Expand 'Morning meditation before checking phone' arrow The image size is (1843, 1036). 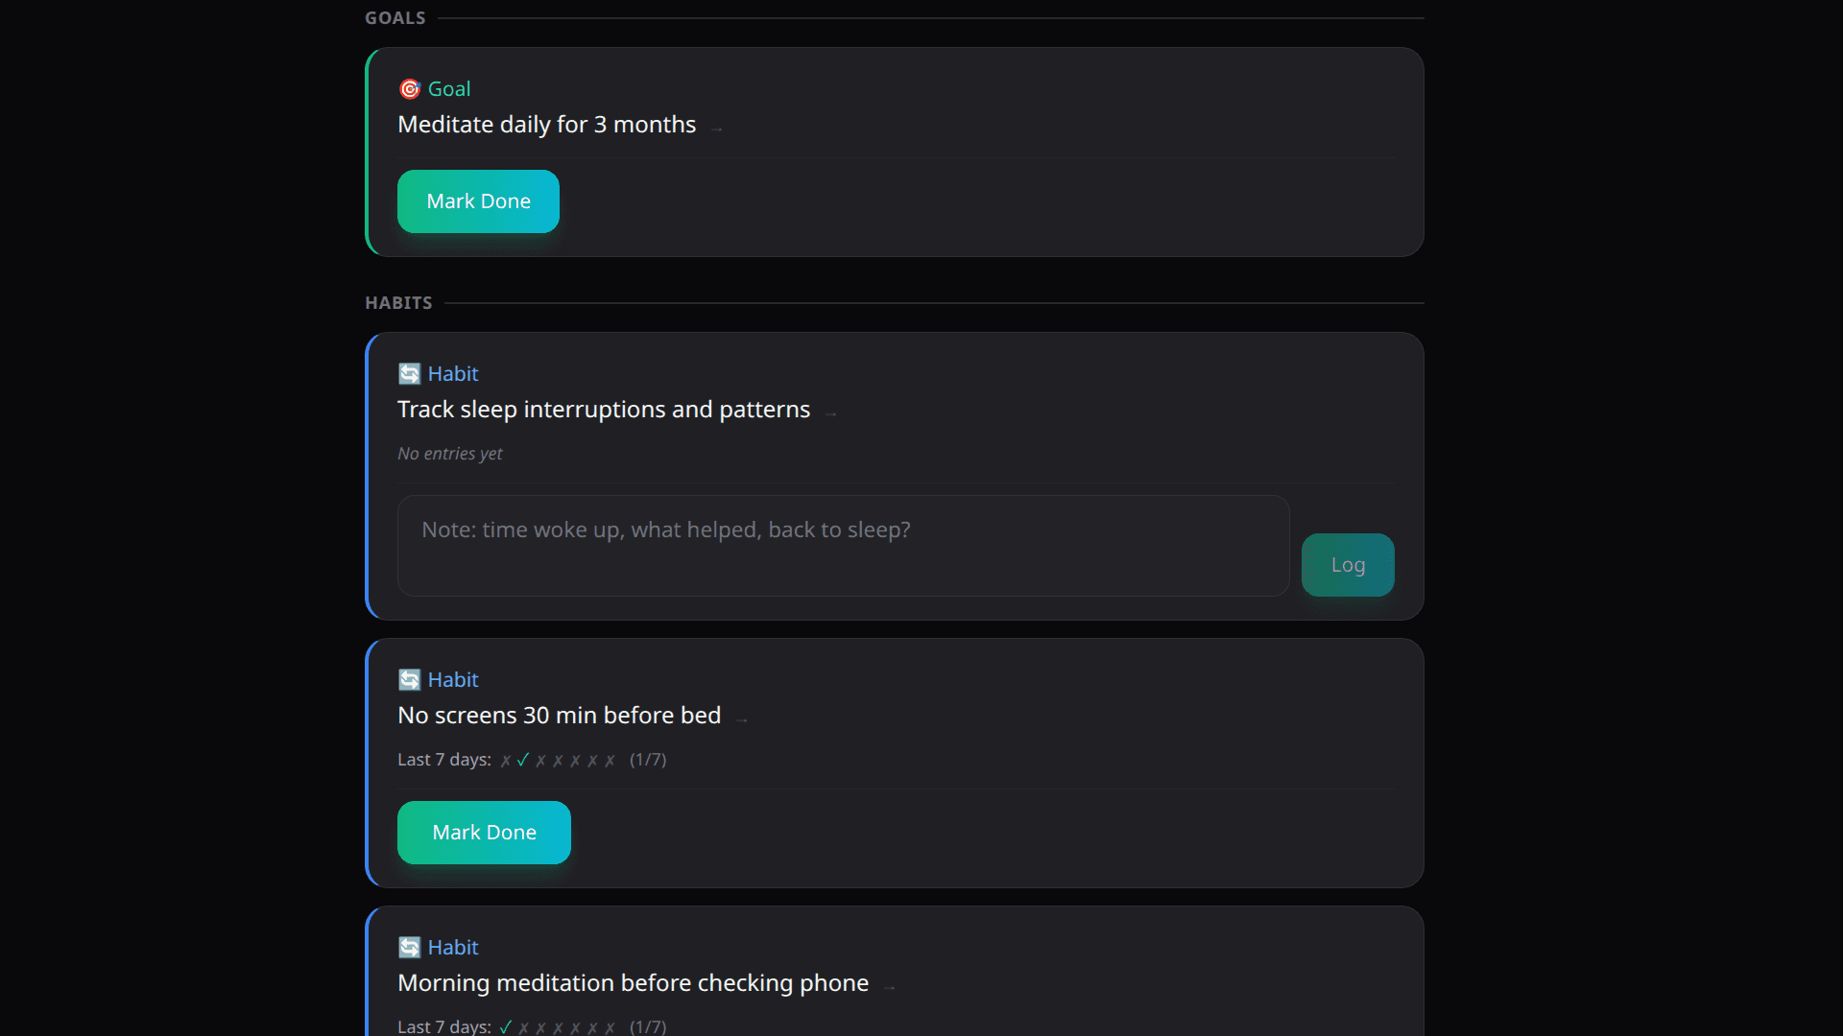[x=890, y=985]
